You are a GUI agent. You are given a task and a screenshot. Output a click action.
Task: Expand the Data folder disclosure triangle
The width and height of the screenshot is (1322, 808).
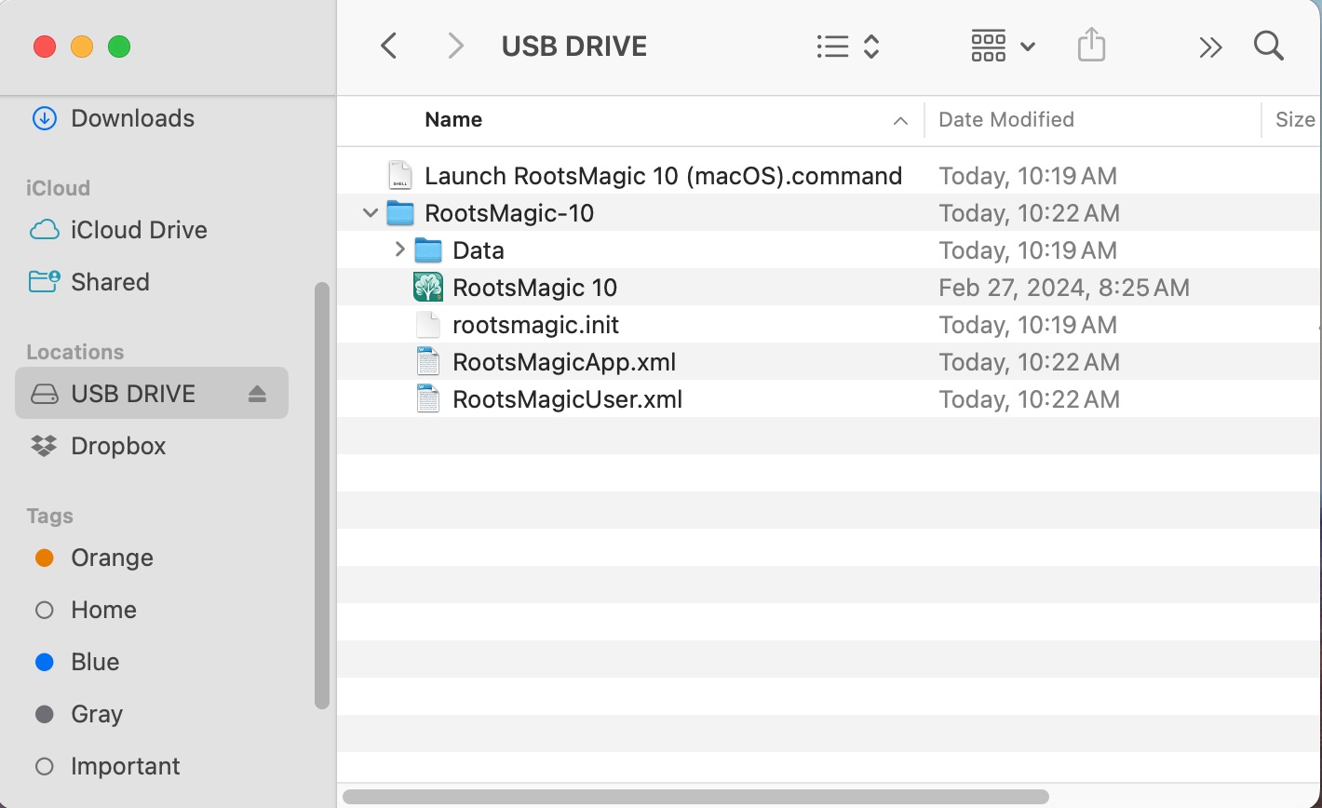click(x=399, y=249)
